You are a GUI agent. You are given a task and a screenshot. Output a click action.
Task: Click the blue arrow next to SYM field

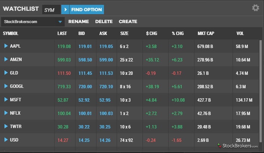click(65, 10)
